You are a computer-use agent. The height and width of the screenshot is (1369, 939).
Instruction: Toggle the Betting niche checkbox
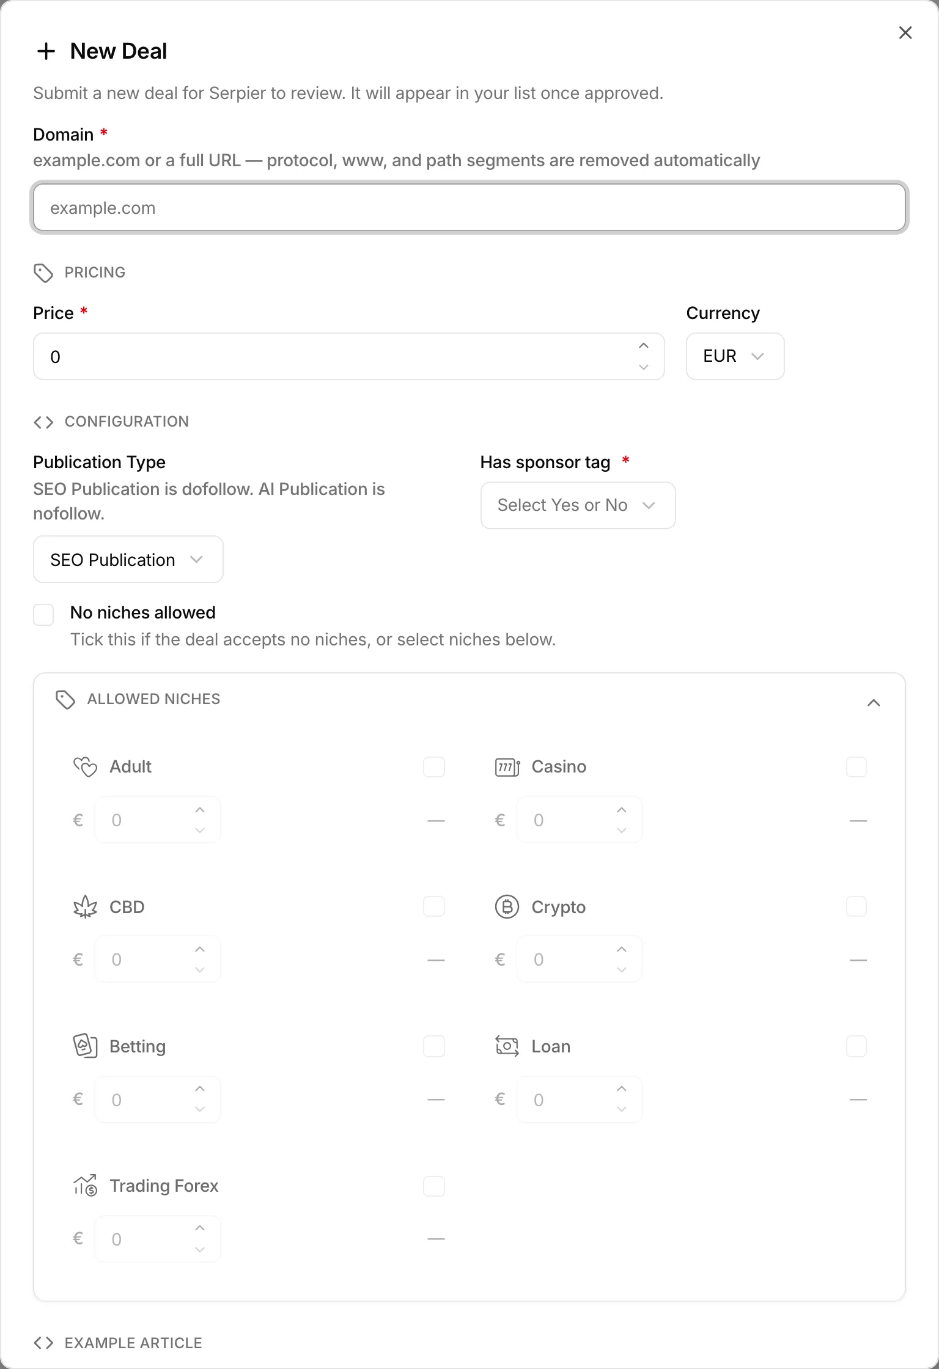(434, 1046)
